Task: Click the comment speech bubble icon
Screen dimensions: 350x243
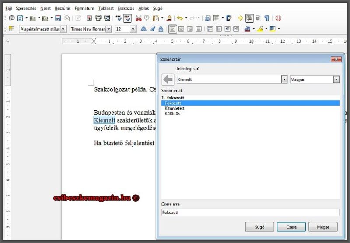Action: pos(12,18)
